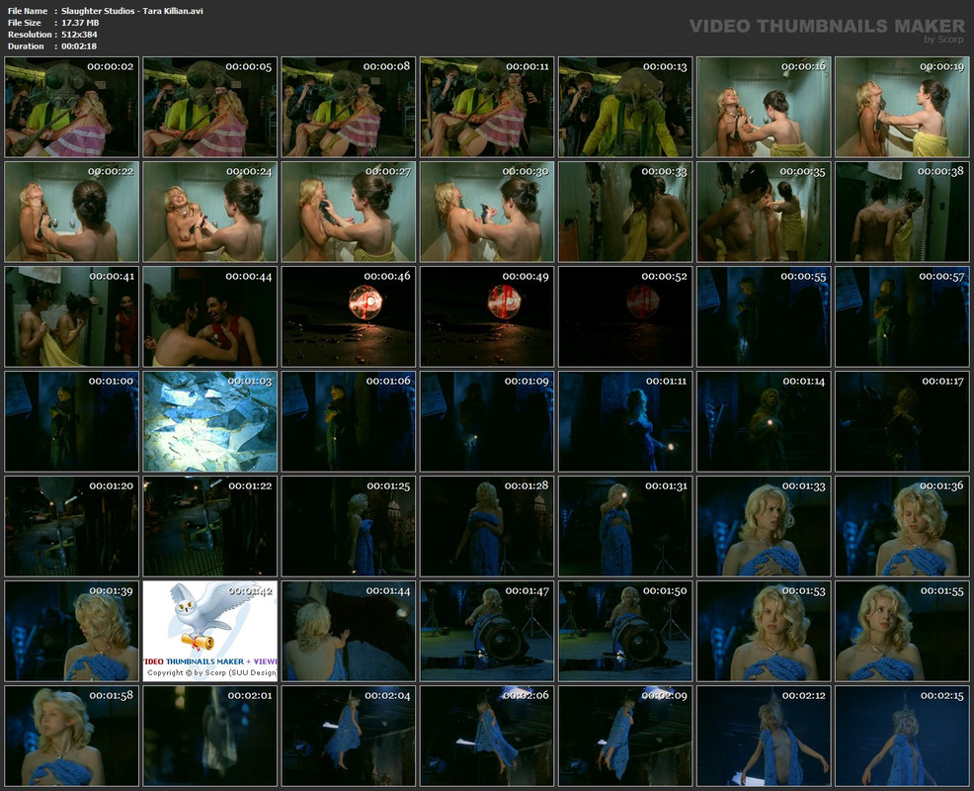
Task: Select the blue-lit thumbnail at 00:00:55
Action: [x=764, y=316]
